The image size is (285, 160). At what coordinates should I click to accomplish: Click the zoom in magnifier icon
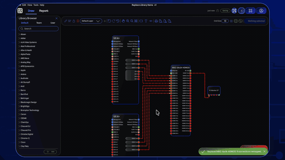128,21
